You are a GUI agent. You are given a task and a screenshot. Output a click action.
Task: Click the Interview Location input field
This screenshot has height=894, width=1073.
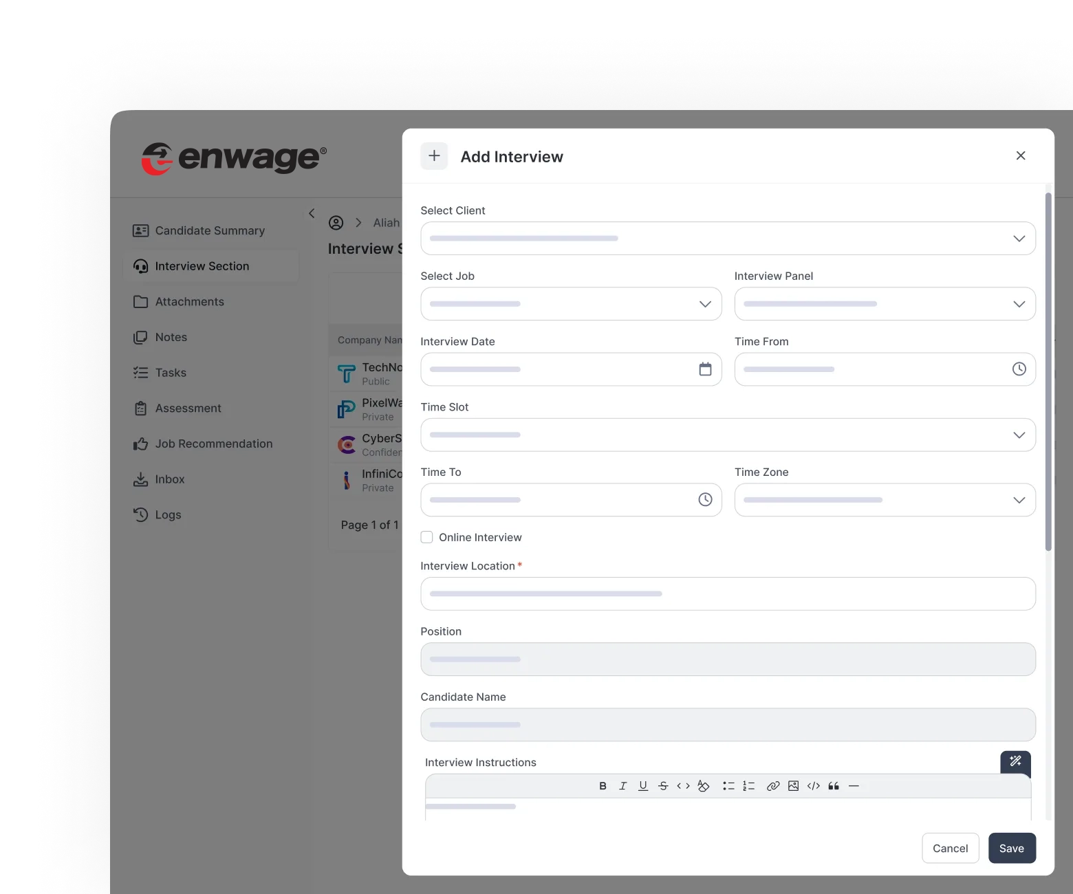[x=728, y=593]
